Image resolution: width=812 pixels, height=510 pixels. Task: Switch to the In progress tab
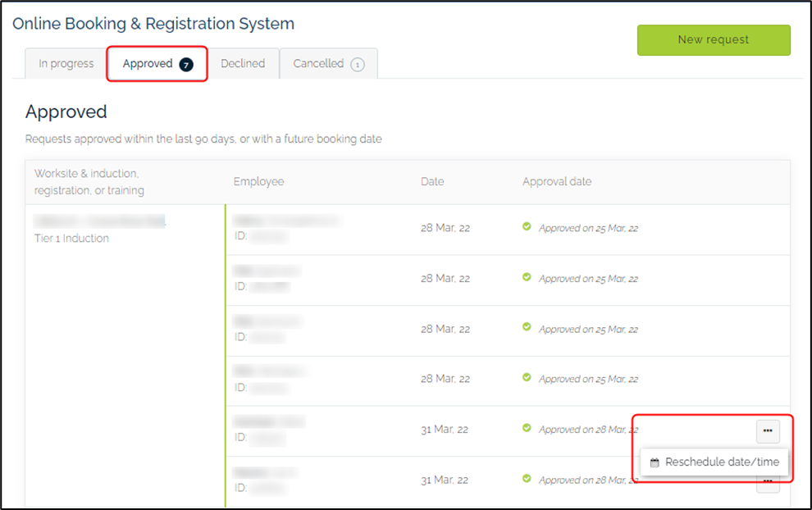(65, 63)
